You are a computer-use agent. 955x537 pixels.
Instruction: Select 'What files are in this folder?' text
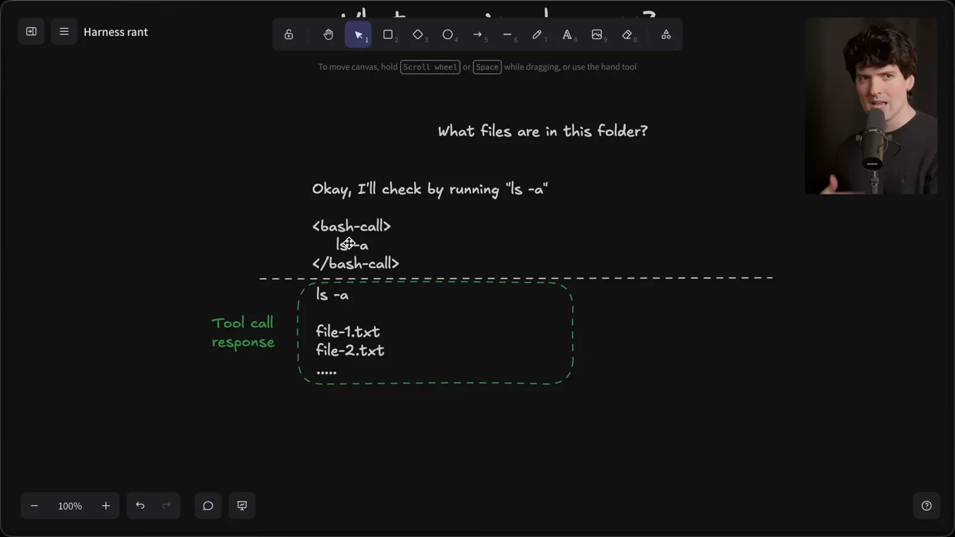pyautogui.click(x=543, y=131)
